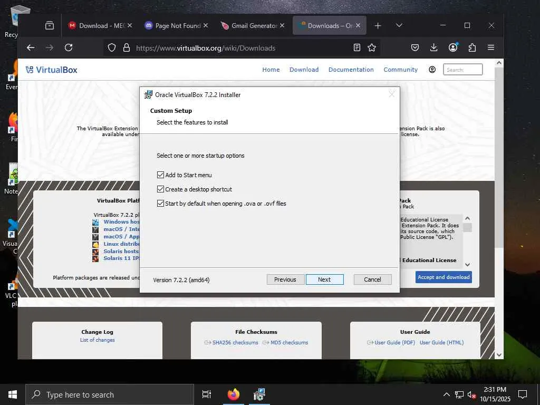
Task: Open tracking protection shield icon
Action: tap(112, 47)
